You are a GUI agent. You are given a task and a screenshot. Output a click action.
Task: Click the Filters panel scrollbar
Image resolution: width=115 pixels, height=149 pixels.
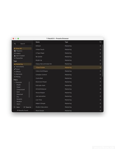pos(29,90)
